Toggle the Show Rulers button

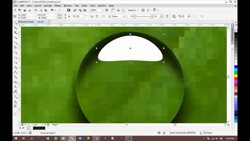coord(113,10)
